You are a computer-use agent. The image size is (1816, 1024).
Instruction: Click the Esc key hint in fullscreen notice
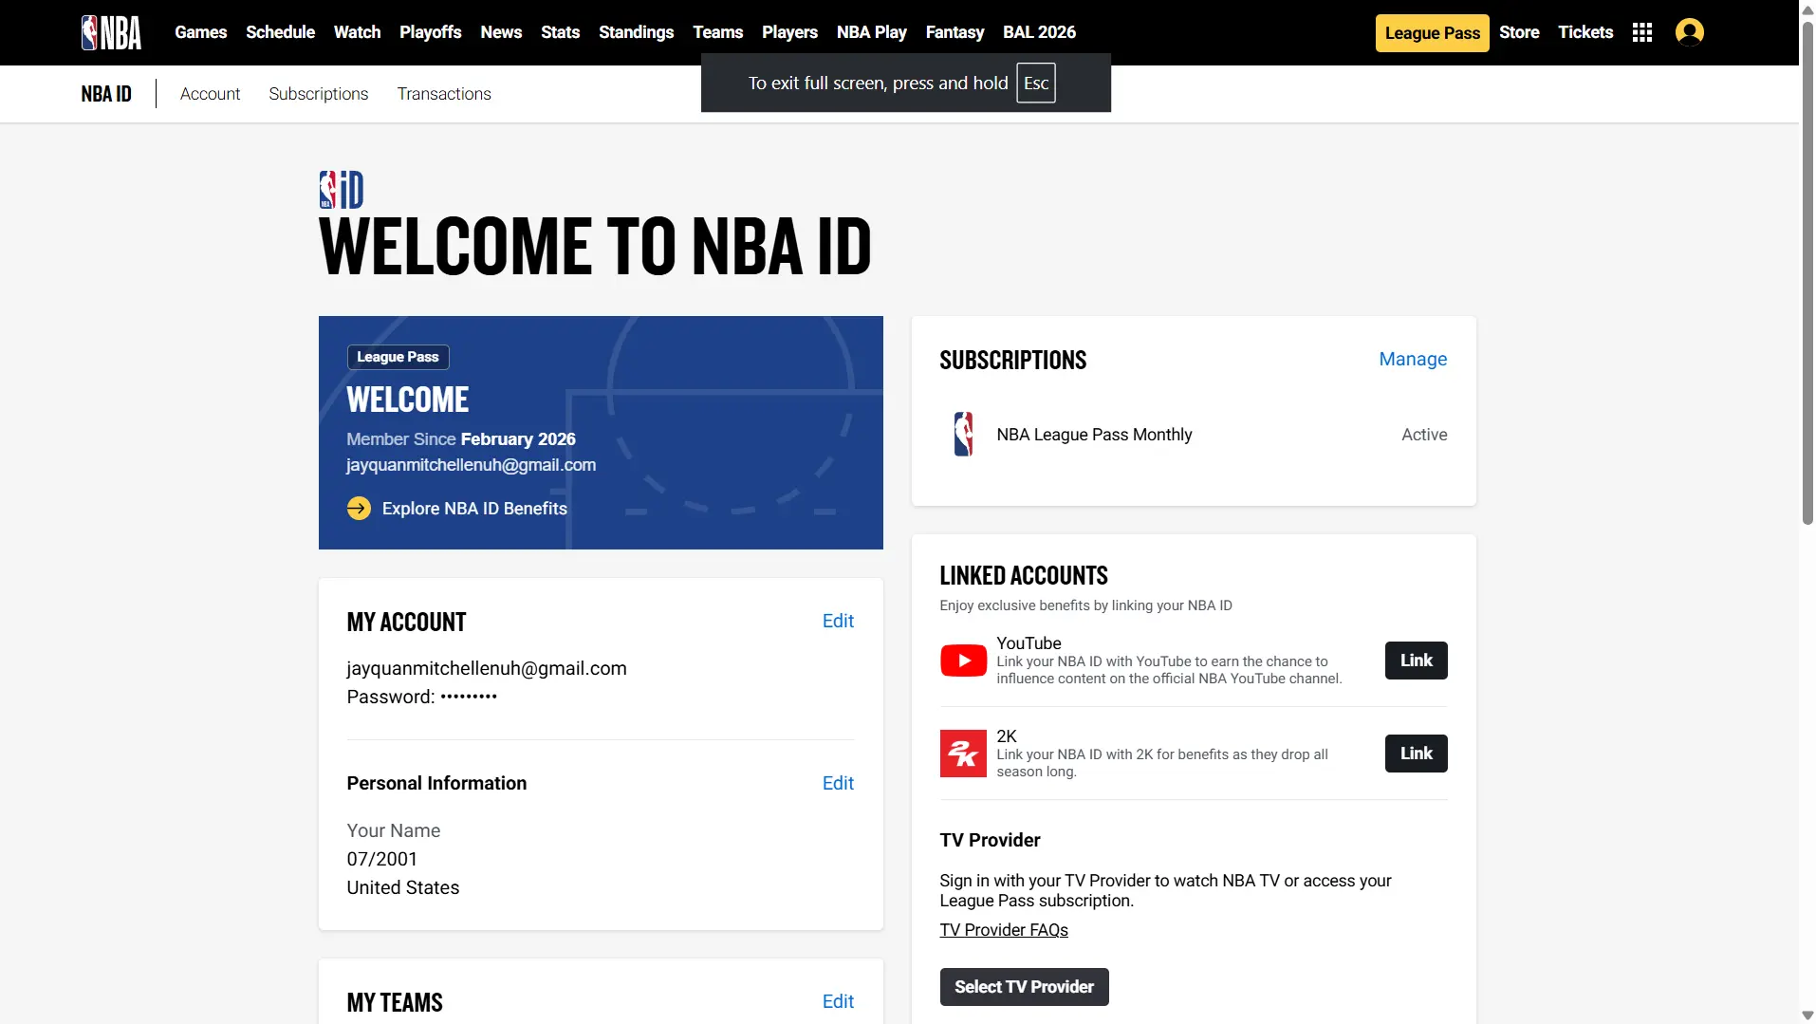point(1036,84)
